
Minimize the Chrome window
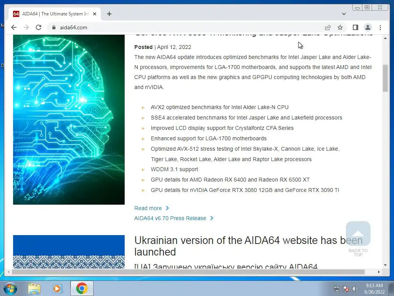click(x=357, y=8)
